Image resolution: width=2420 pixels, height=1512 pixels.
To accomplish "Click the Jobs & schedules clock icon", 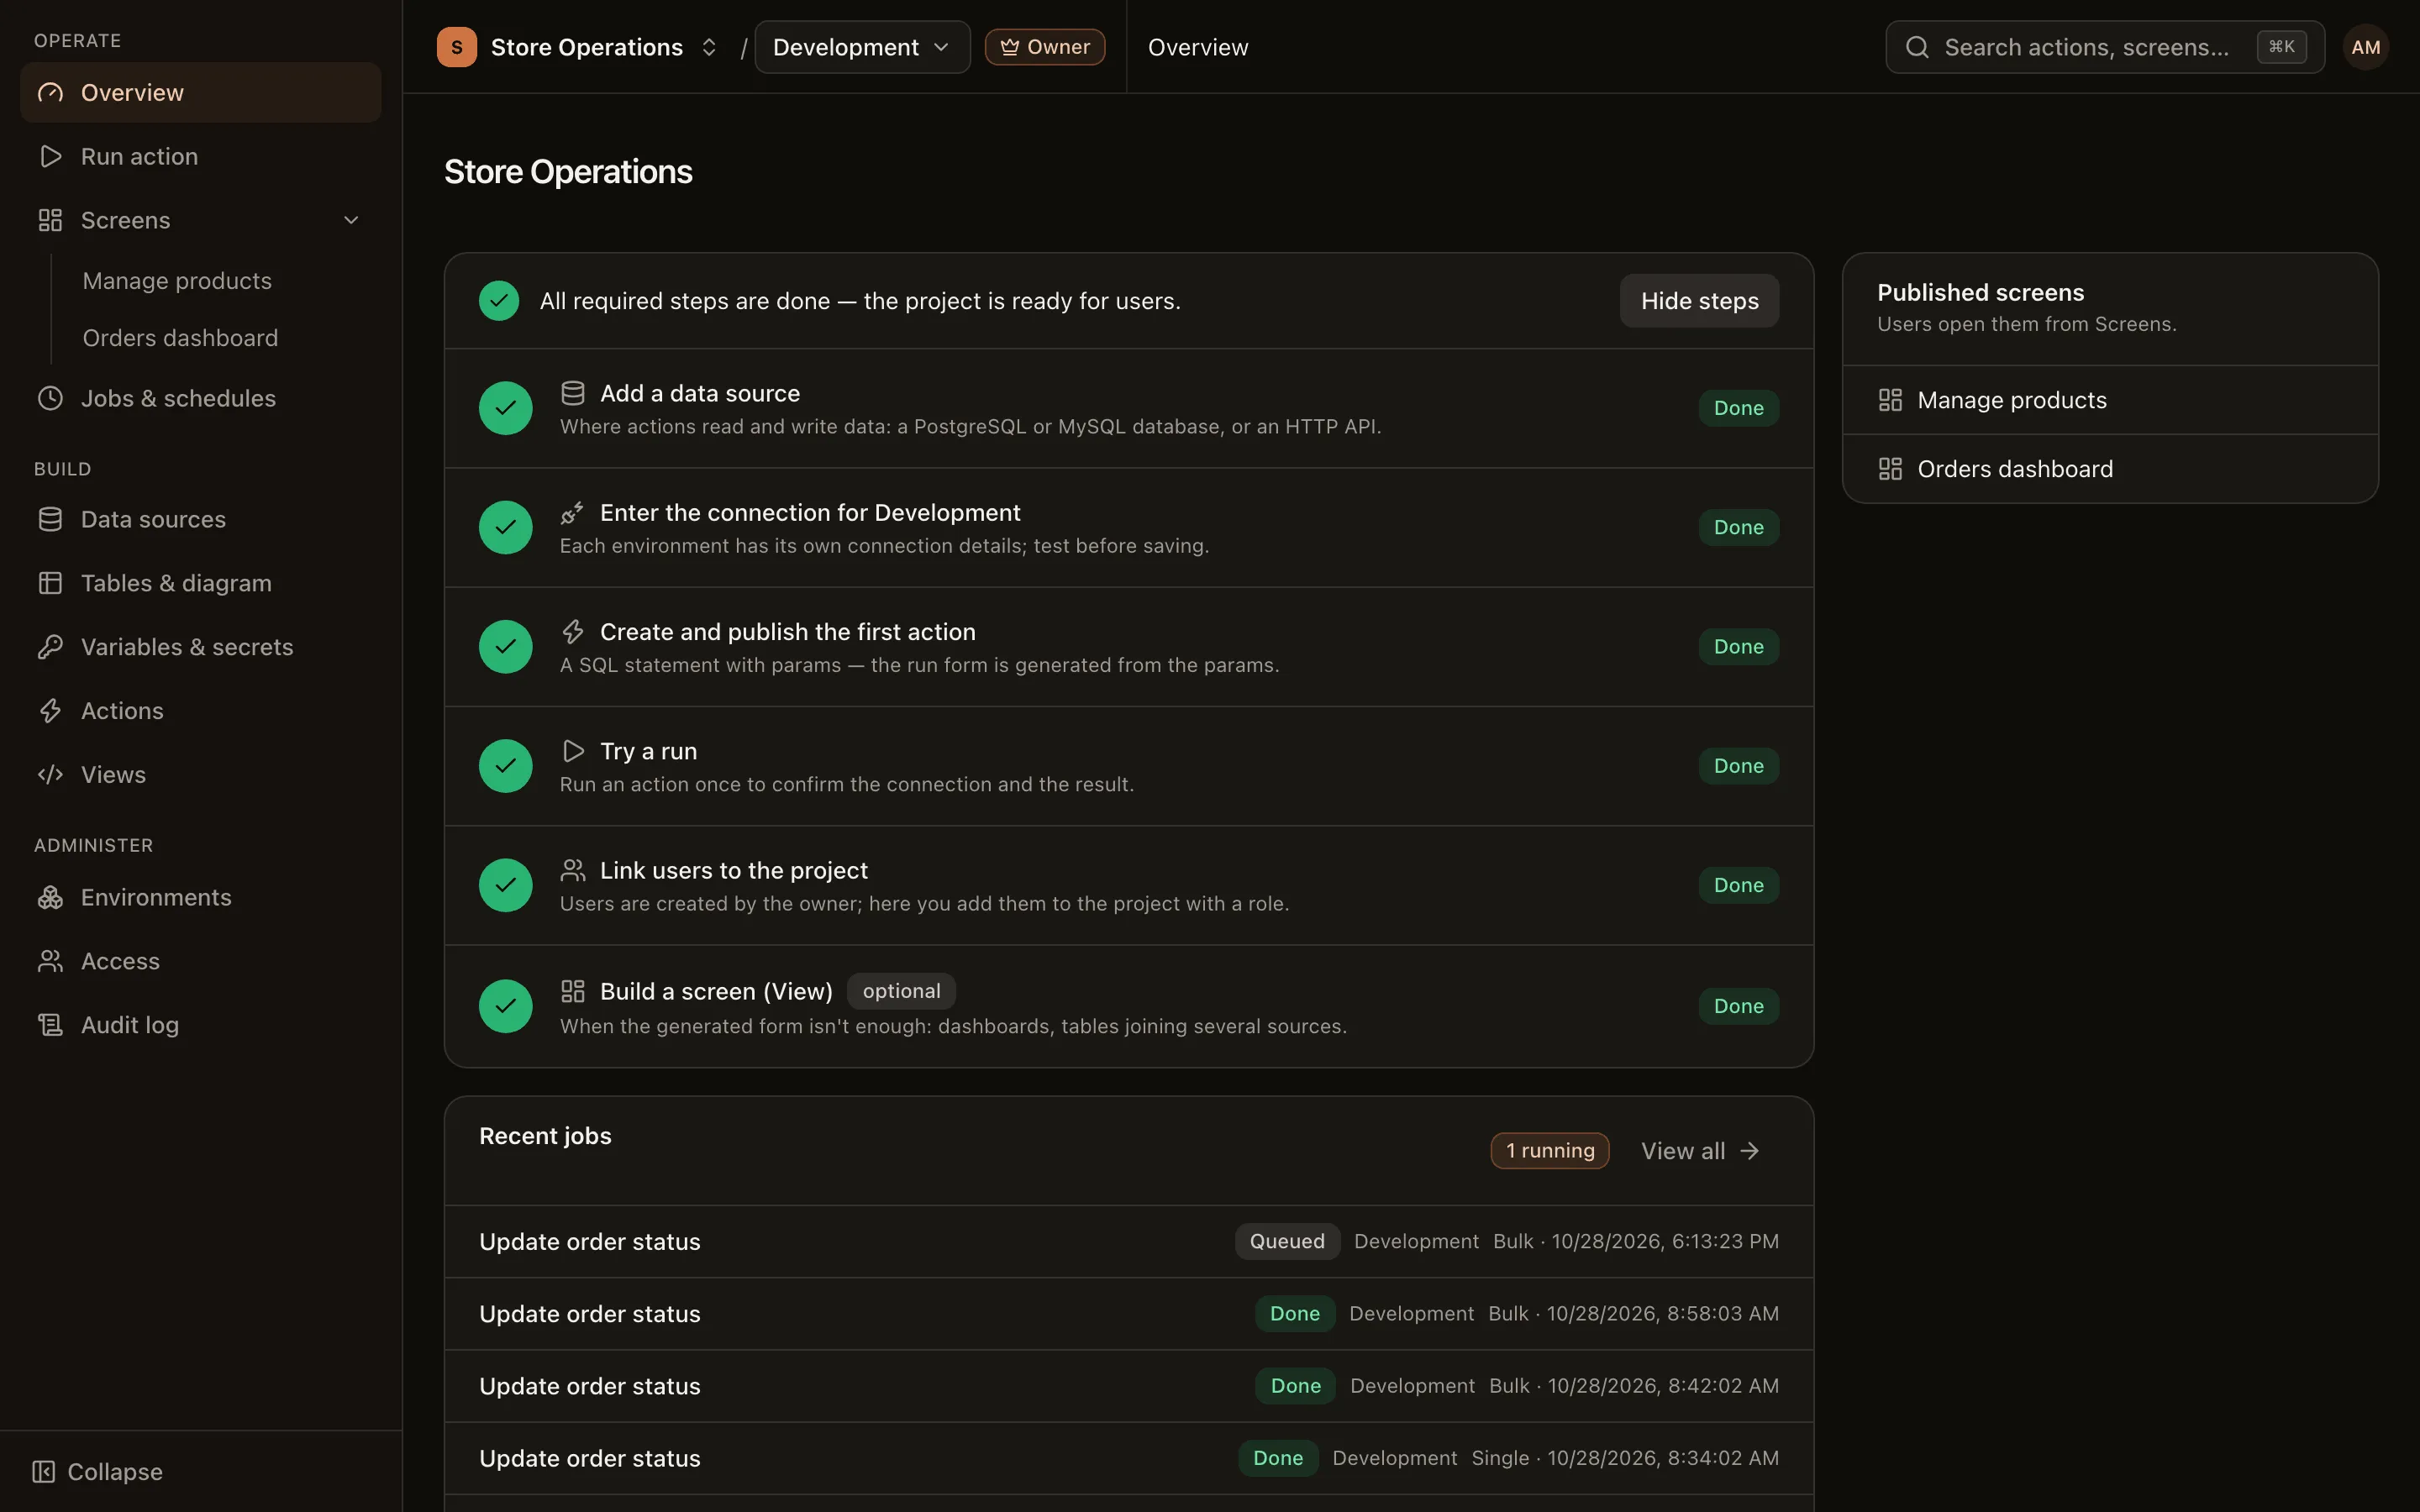I will pyautogui.click(x=50, y=398).
